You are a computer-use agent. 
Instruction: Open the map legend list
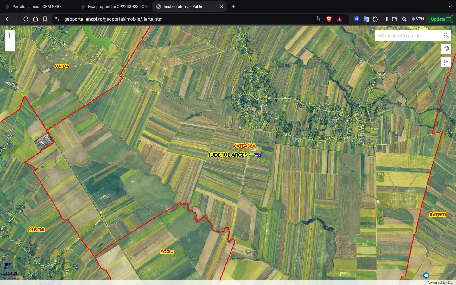446,62
